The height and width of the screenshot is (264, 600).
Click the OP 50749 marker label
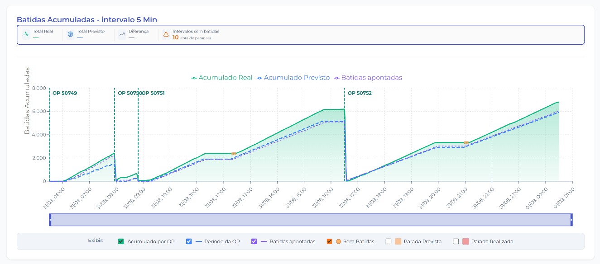(x=65, y=93)
